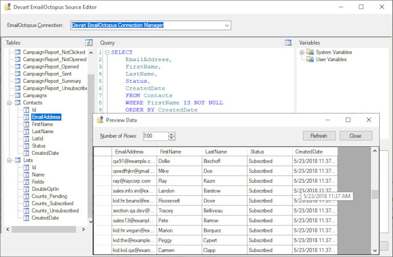Increase the Number of Rows spinner
Viewport: 393px width, 257px height.
pyautogui.click(x=171, y=134)
